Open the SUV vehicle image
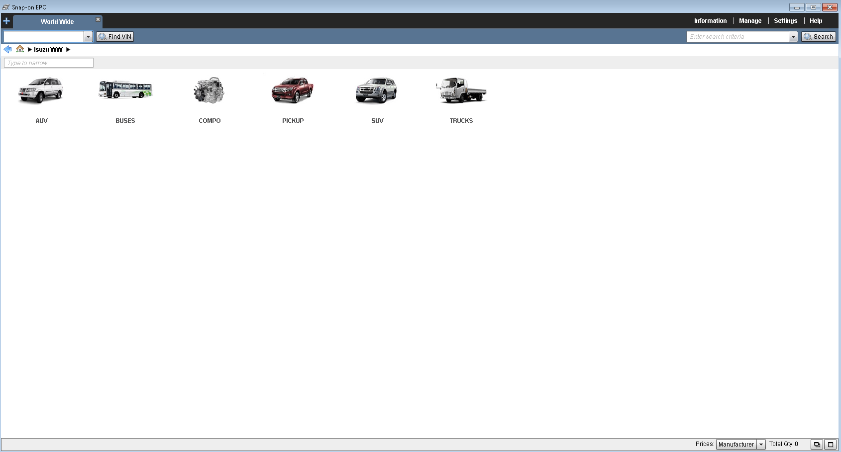The height and width of the screenshot is (452, 841). pyautogui.click(x=377, y=90)
